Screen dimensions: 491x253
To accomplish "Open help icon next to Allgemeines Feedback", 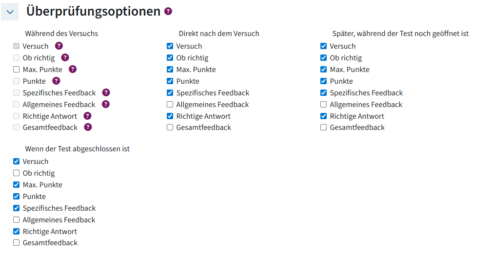I will click(x=106, y=104).
